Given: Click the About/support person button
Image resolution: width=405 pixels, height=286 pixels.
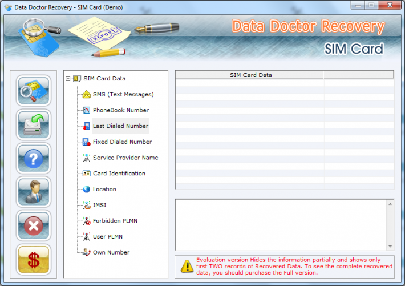Looking at the screenshot, I should click(34, 192).
